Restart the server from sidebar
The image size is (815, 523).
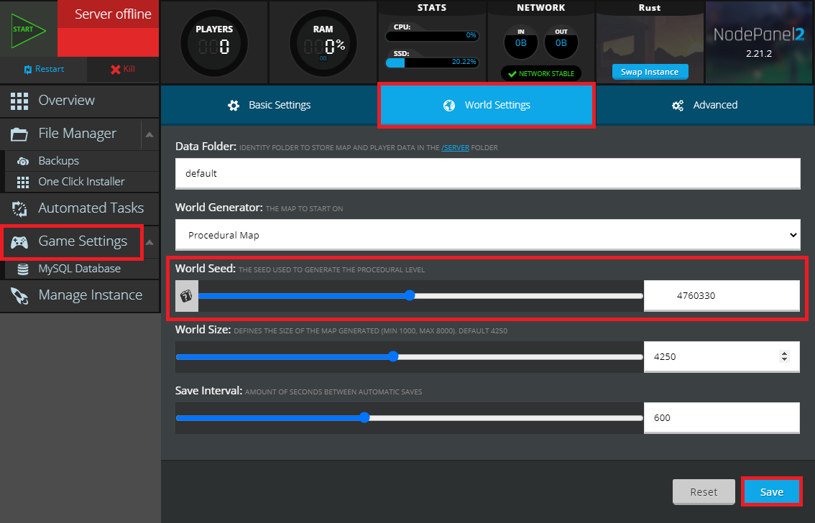43,69
